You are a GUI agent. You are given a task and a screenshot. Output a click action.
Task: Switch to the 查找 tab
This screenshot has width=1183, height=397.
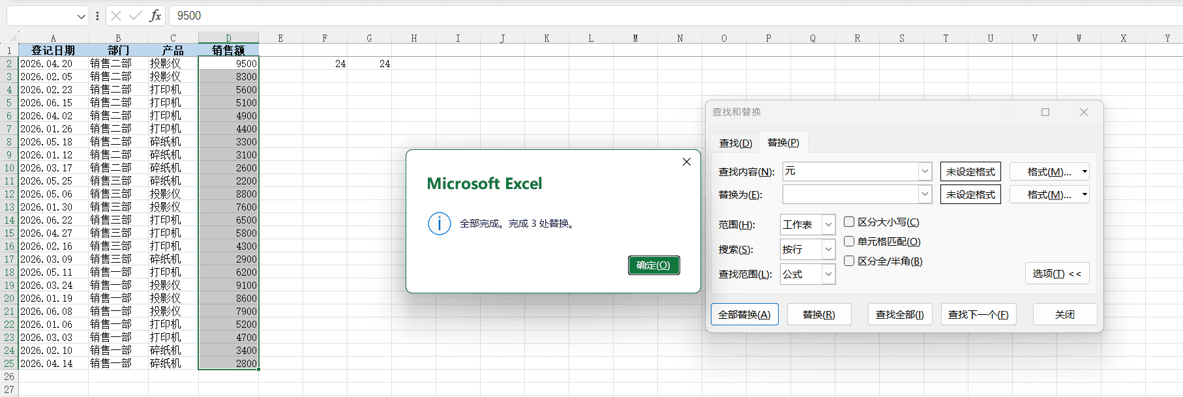coord(736,143)
